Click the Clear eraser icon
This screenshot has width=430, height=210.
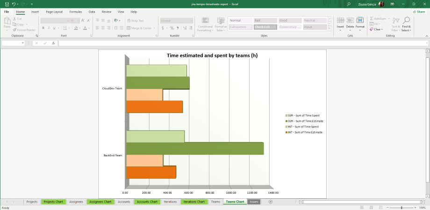tap(372, 29)
